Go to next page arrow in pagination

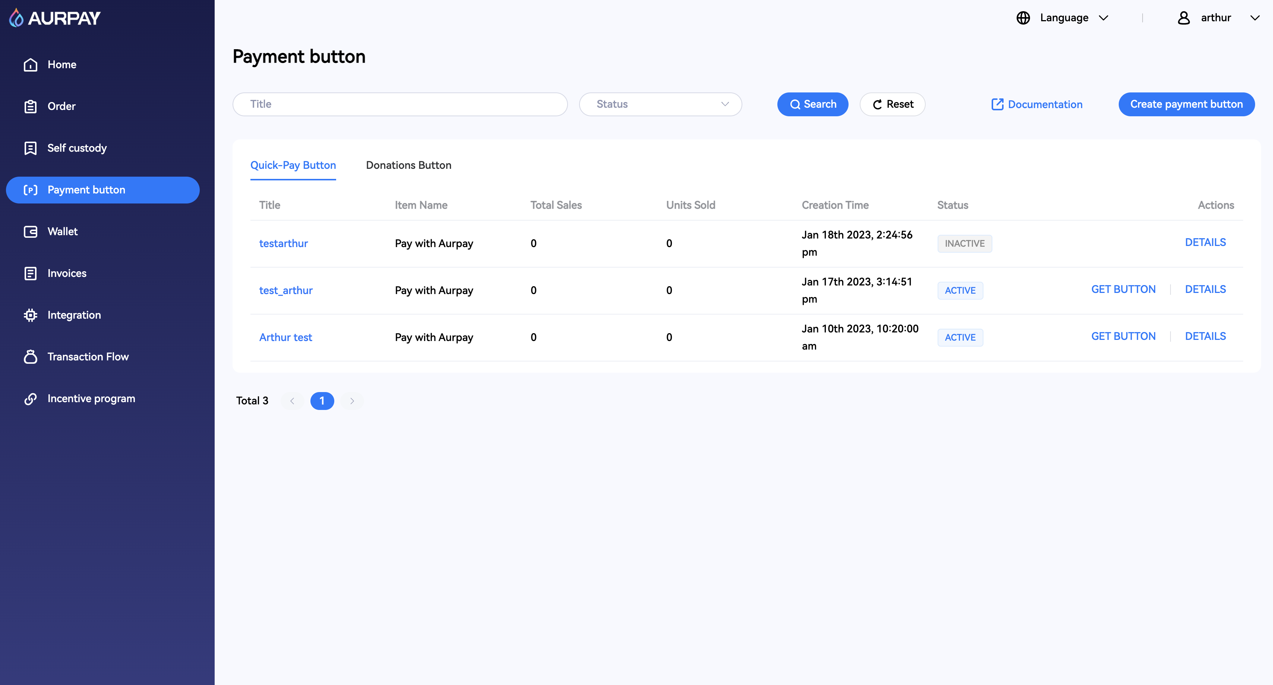tap(352, 401)
